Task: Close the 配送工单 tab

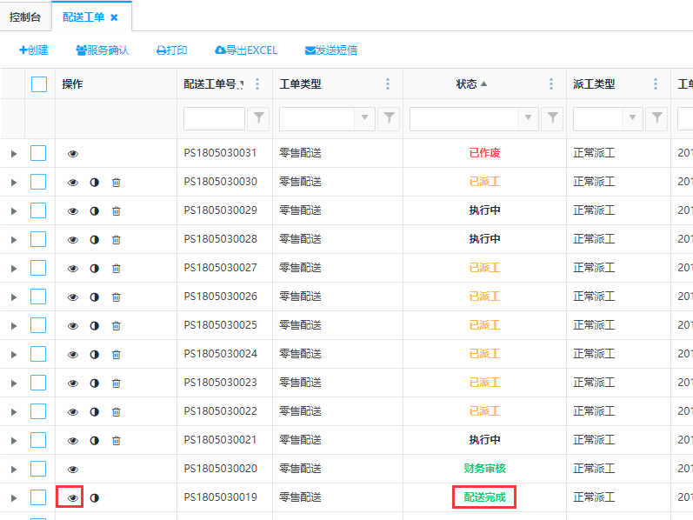Action: coord(114,17)
